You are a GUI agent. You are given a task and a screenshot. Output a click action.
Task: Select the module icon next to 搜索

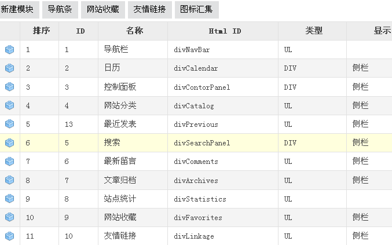pos(9,142)
